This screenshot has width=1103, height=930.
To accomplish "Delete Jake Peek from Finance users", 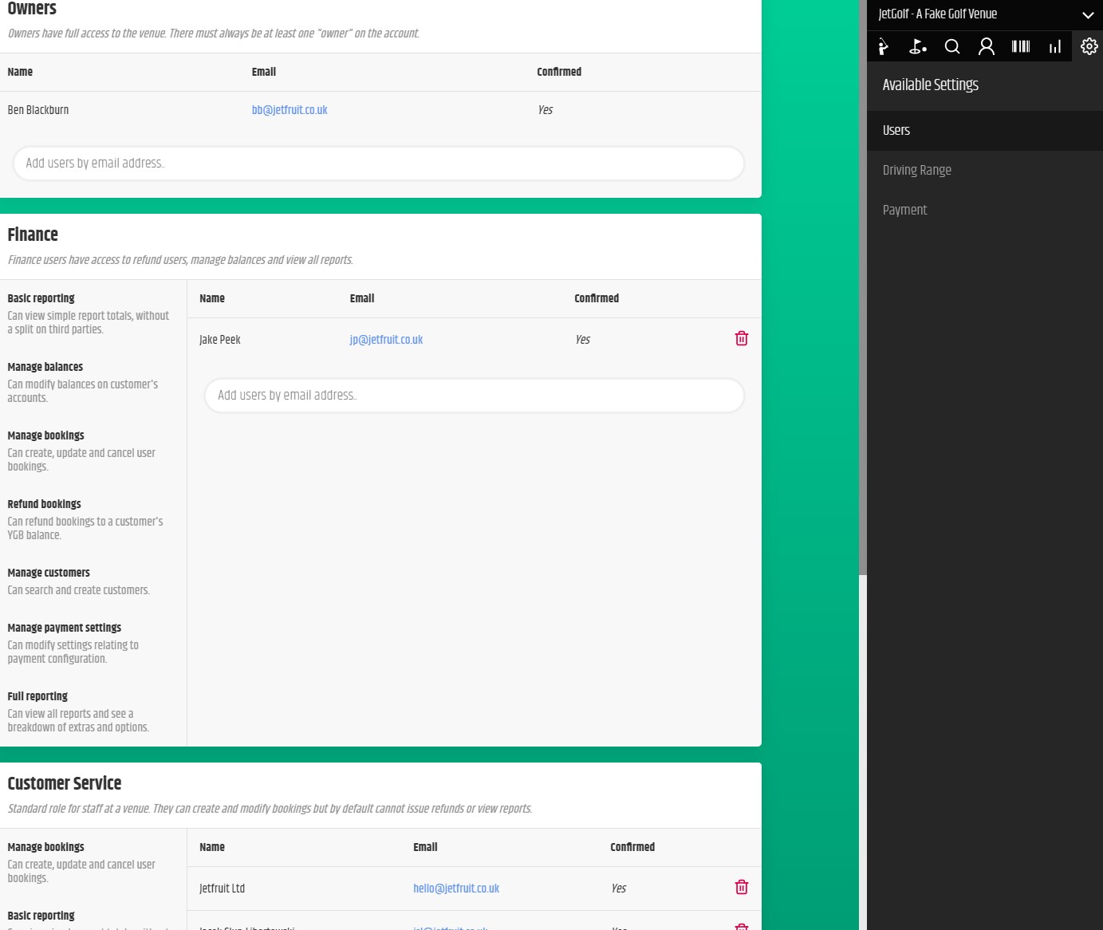I will click(742, 338).
